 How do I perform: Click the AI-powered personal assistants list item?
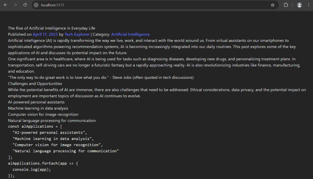(x=36, y=102)
